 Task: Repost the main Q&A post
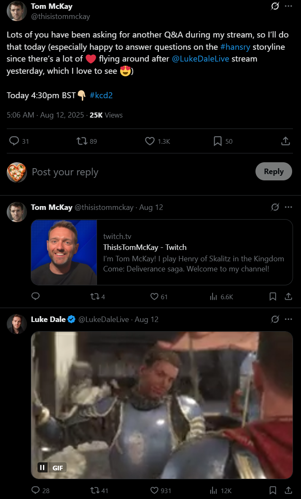pyautogui.click(x=81, y=141)
